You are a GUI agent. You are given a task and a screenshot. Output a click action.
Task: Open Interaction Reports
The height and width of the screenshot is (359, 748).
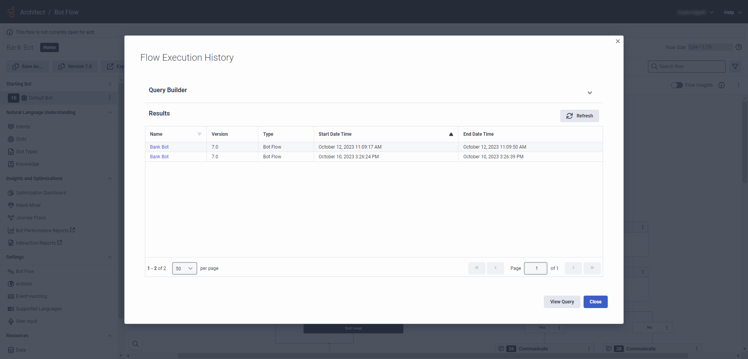(x=35, y=243)
